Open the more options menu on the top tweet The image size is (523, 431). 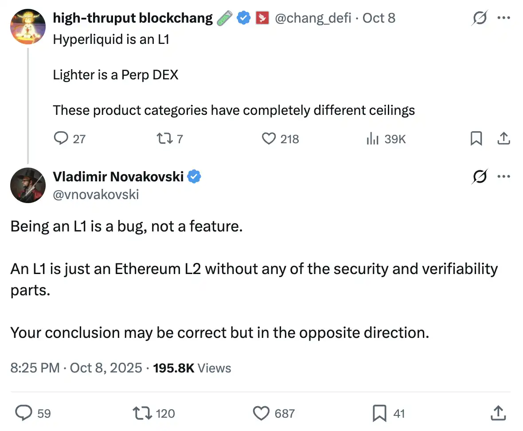[x=504, y=18]
